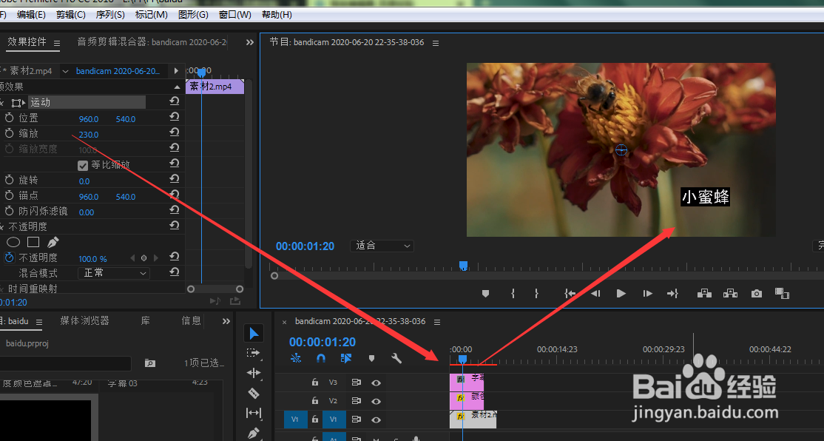The image size is (824, 441).
Task: Open 效果控件 panel menu
Action: coord(57,43)
